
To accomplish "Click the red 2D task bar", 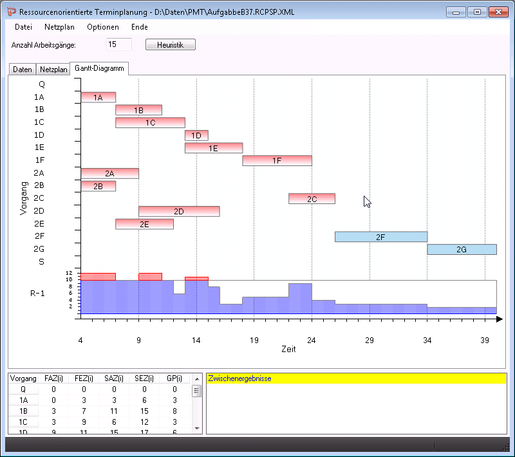I will click(x=179, y=211).
